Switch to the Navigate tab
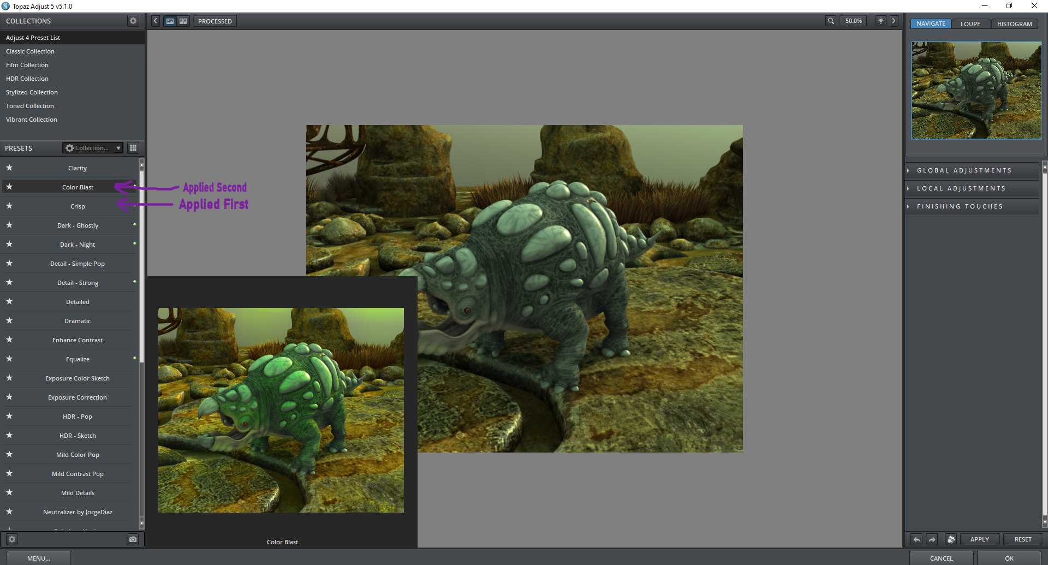Viewport: 1048px width, 565px height. point(931,23)
